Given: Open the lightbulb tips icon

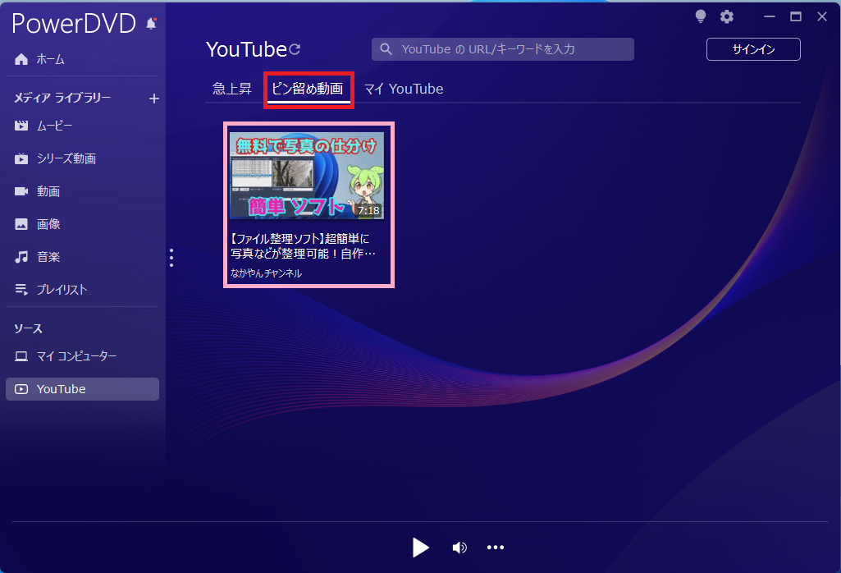Looking at the screenshot, I should (x=701, y=16).
